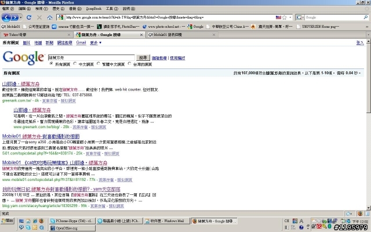This screenshot has height=232, width=371.
Task: Open the UNIVERSEN Home page bookmark
Action: 318,27
